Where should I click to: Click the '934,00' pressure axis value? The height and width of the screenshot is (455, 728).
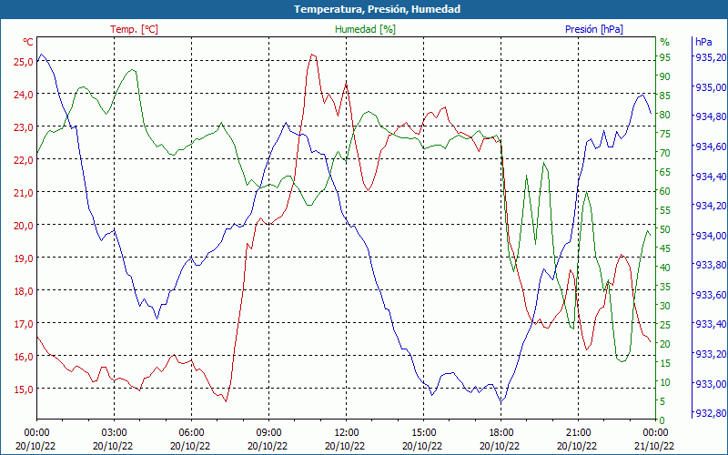click(x=710, y=236)
